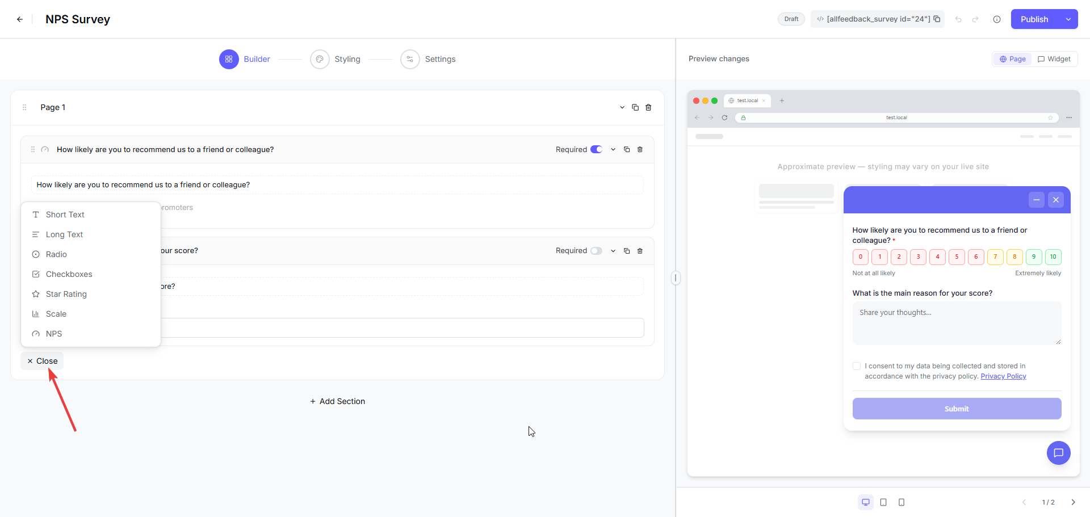Switch to the Settings step

pos(428,59)
